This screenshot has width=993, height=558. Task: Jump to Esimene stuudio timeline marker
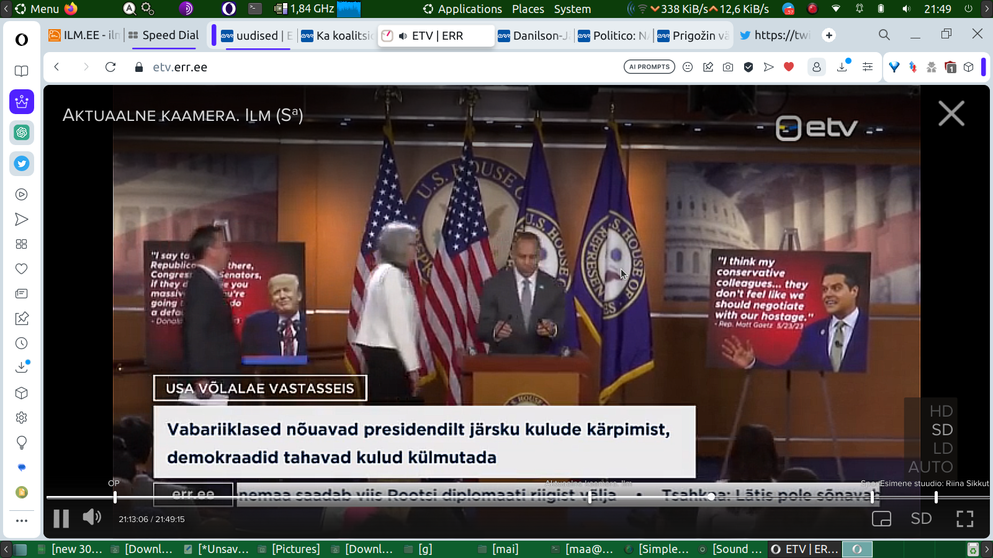tap(936, 497)
